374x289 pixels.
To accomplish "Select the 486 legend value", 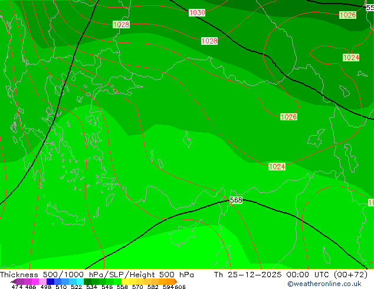I will point(31,287).
